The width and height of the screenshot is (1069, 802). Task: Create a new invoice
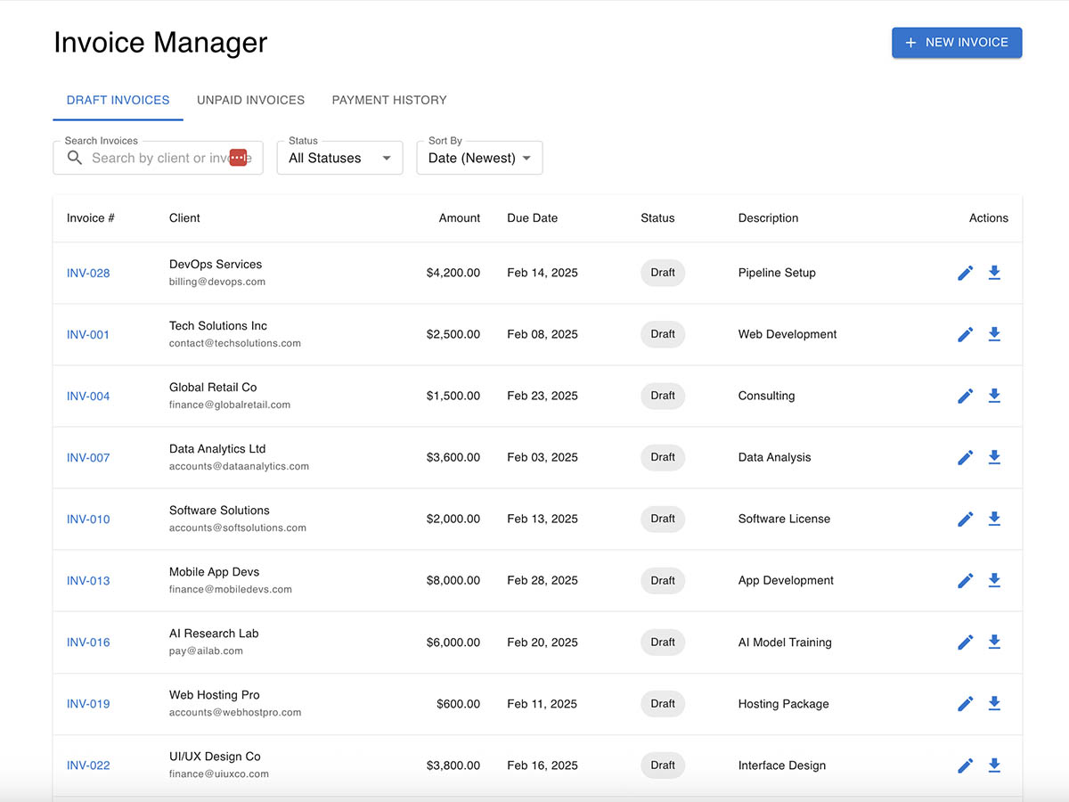click(957, 43)
